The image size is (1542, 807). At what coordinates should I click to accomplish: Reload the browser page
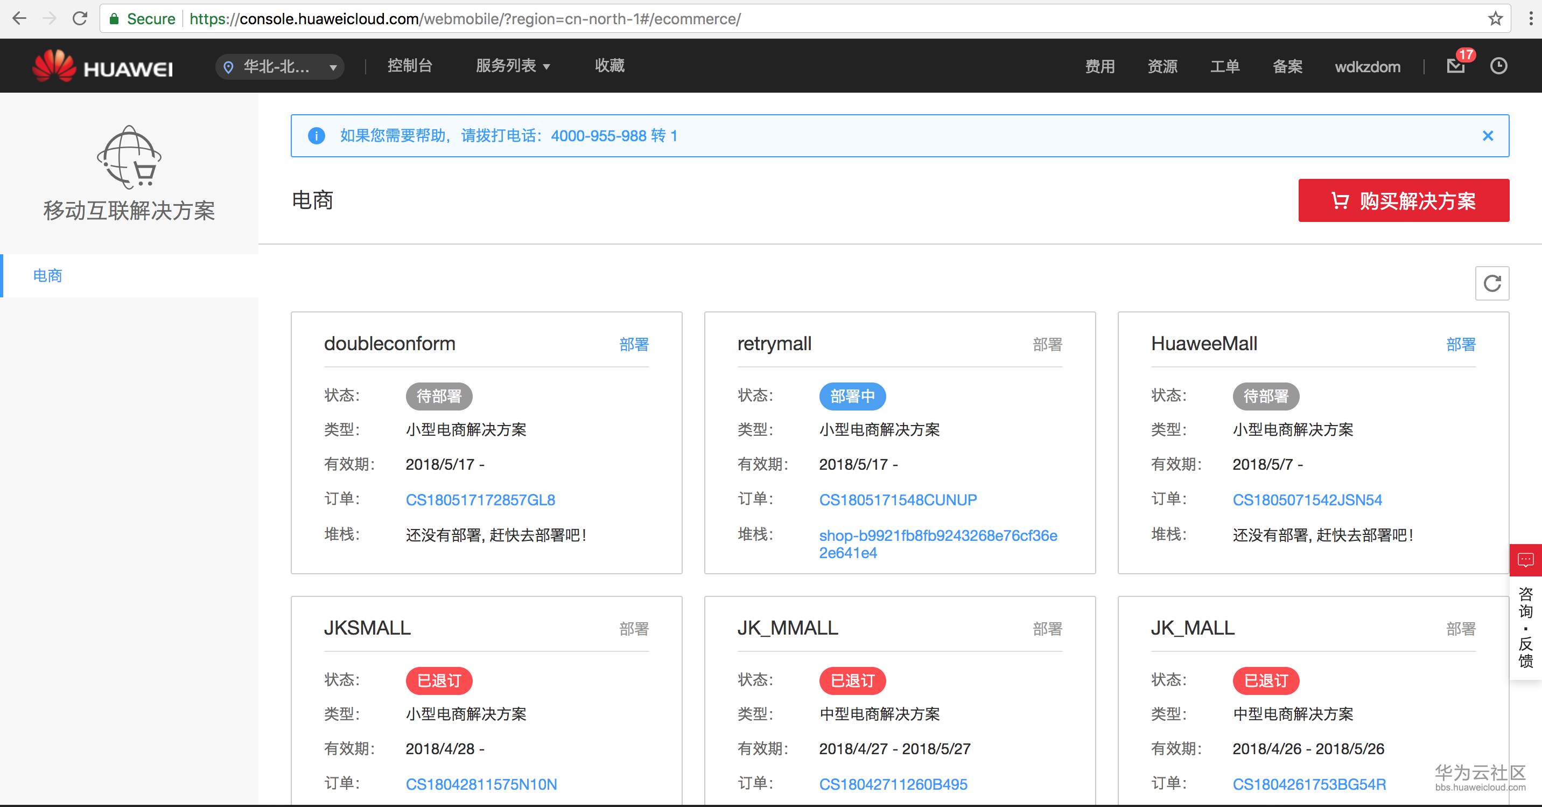[x=80, y=18]
